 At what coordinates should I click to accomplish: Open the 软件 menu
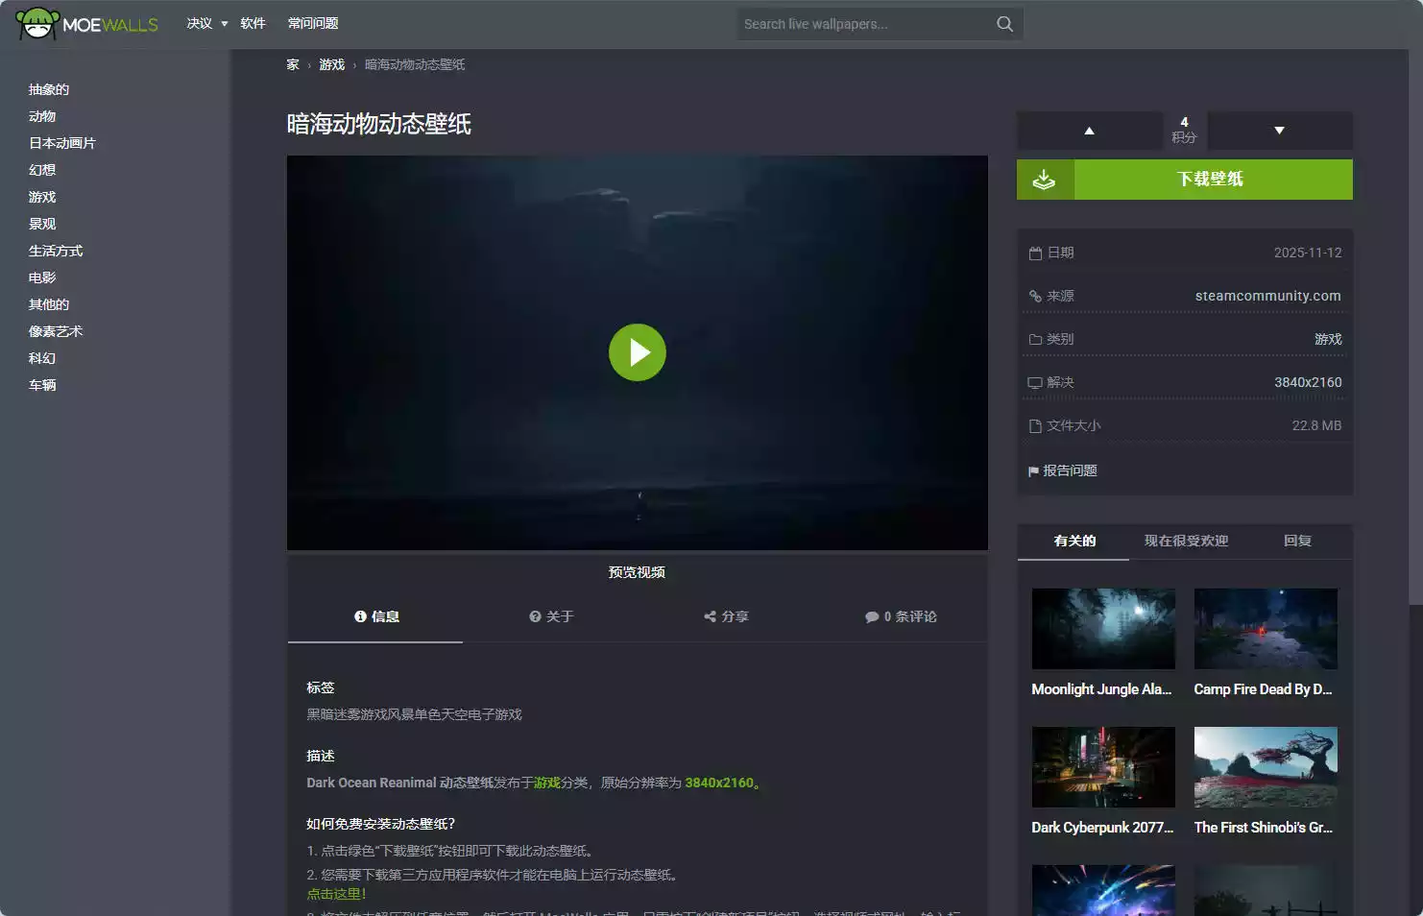[253, 24]
